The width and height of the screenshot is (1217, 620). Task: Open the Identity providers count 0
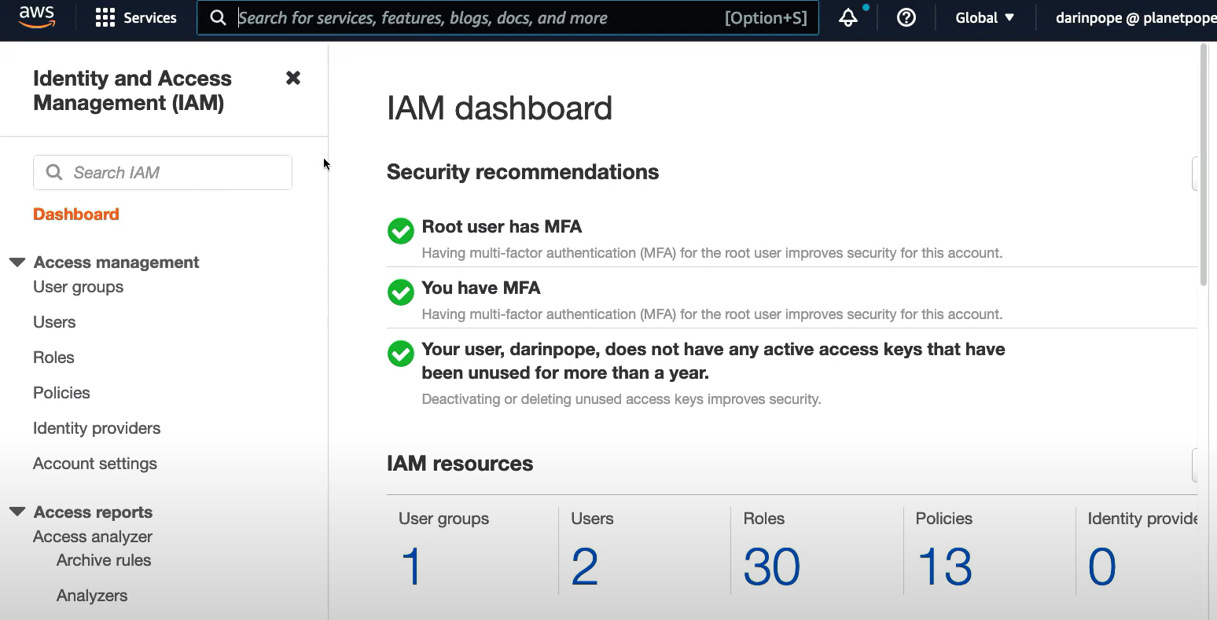[x=1102, y=567]
